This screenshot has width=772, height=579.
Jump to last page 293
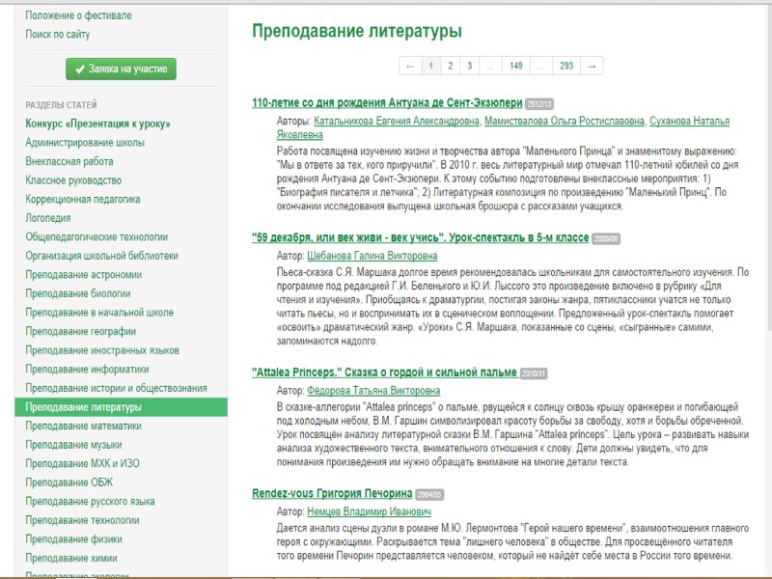566,66
